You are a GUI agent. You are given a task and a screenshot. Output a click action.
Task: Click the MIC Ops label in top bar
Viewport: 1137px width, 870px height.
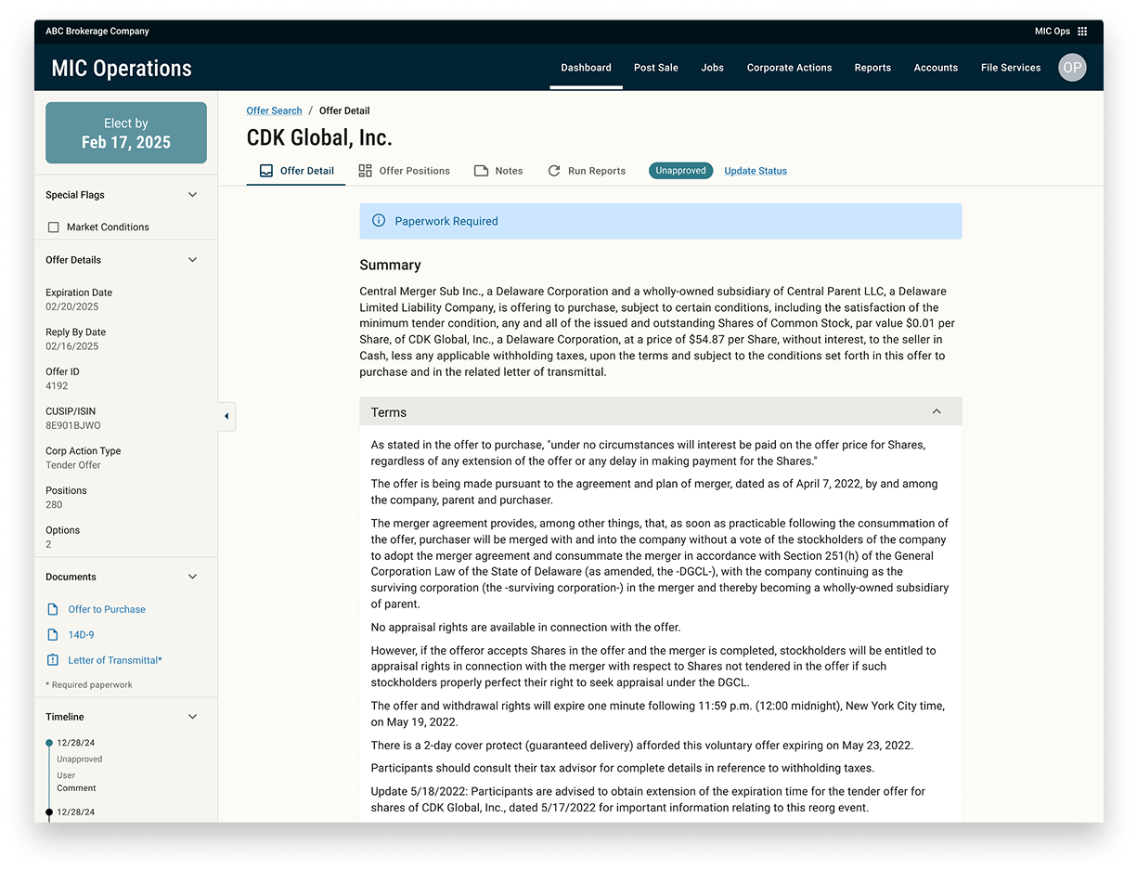1053,32
